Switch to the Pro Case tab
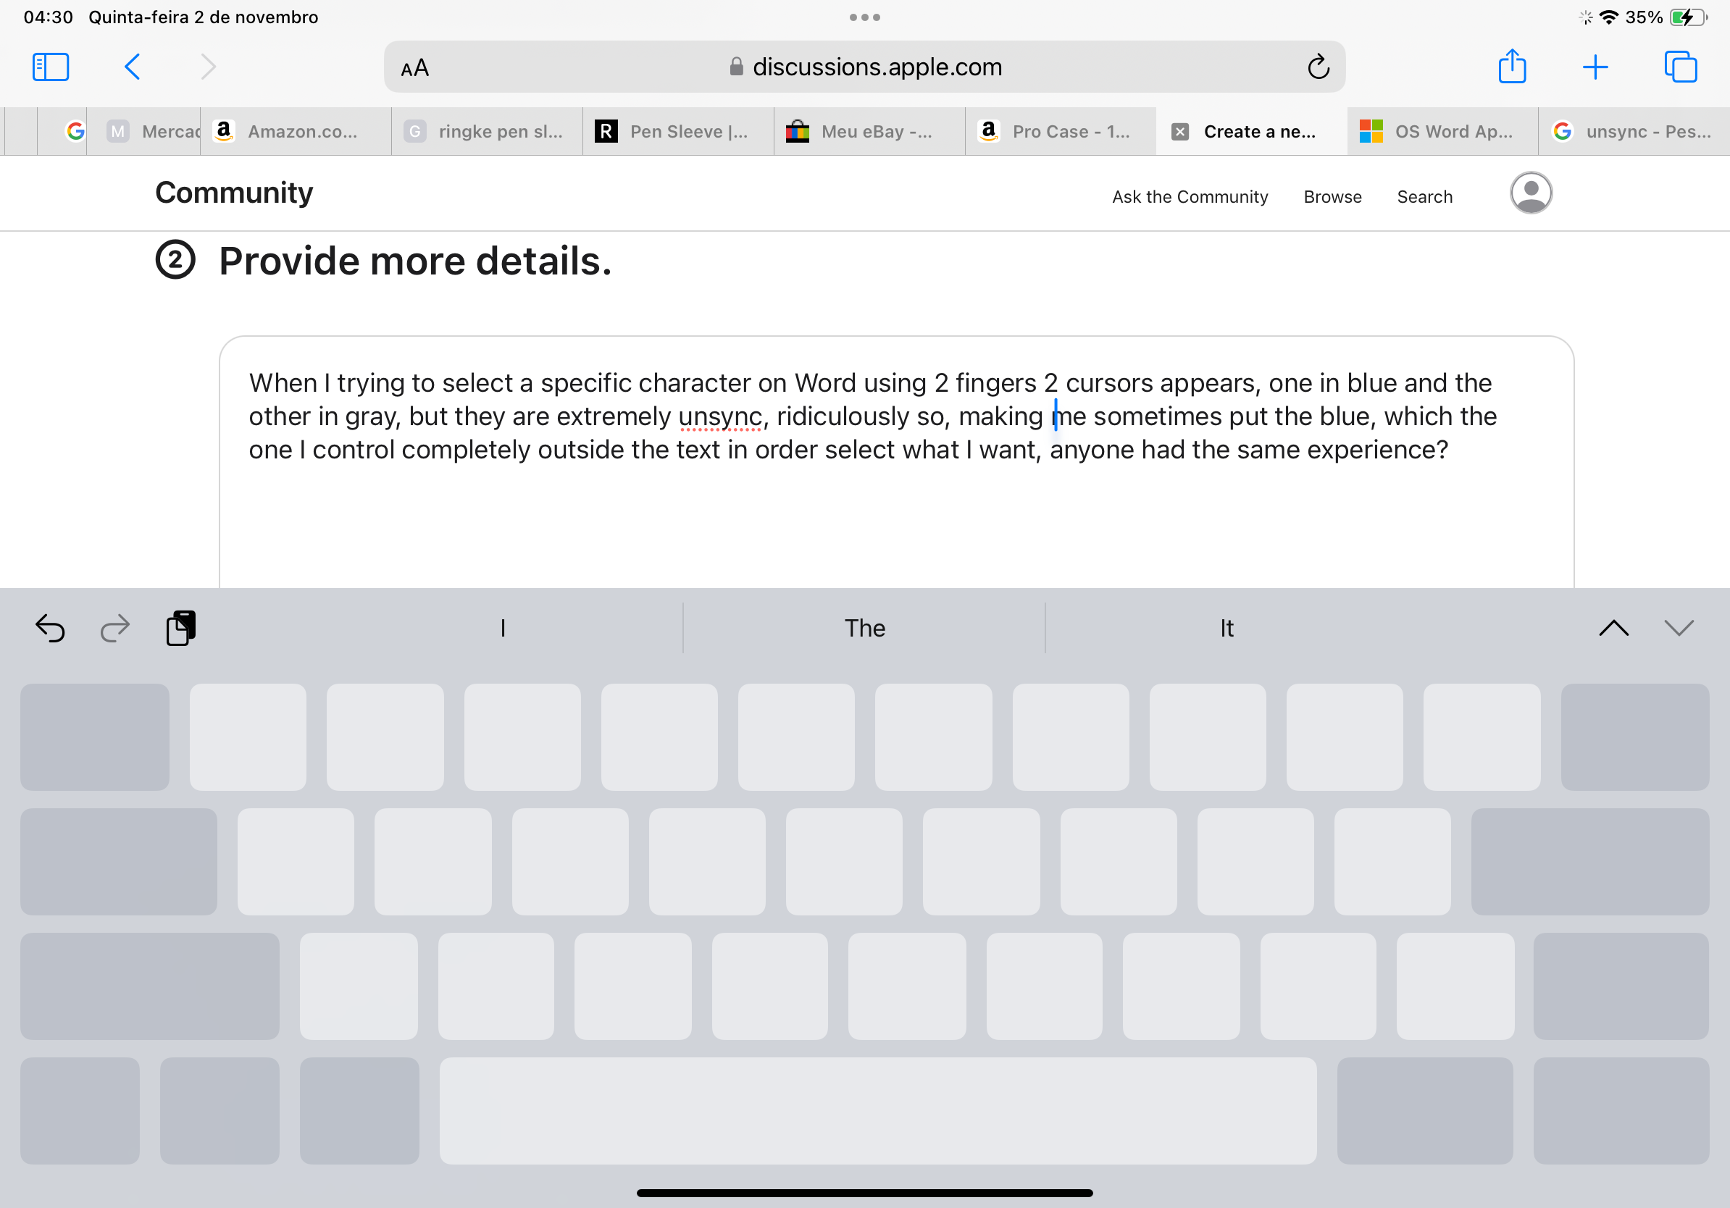This screenshot has width=1730, height=1208. tap(1061, 132)
